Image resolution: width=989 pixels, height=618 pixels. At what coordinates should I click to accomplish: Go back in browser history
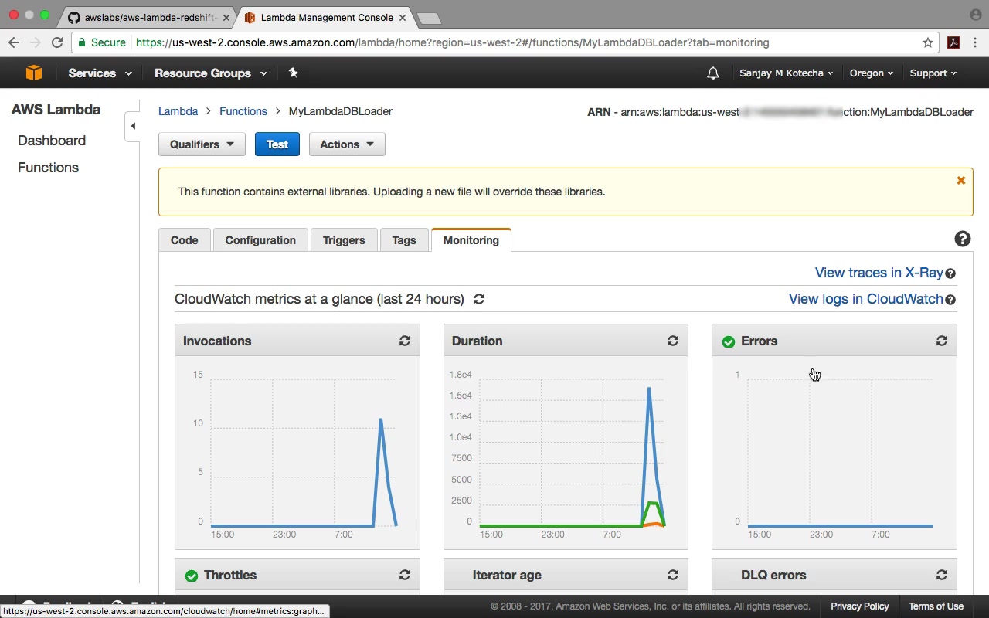14,42
